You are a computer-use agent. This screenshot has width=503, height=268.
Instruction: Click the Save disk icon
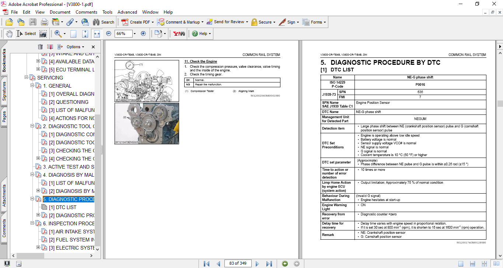click(33, 22)
